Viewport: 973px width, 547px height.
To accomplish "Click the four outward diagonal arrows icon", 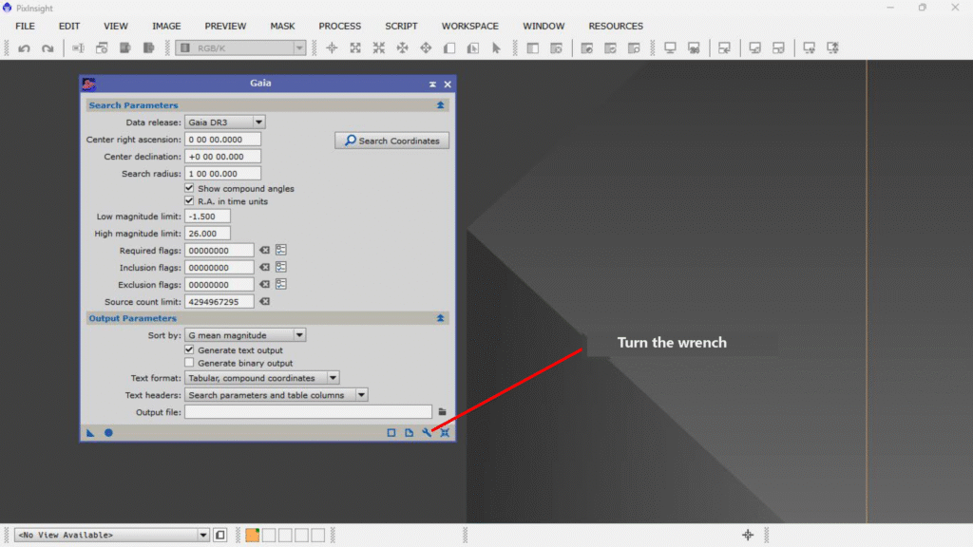I will [355, 47].
